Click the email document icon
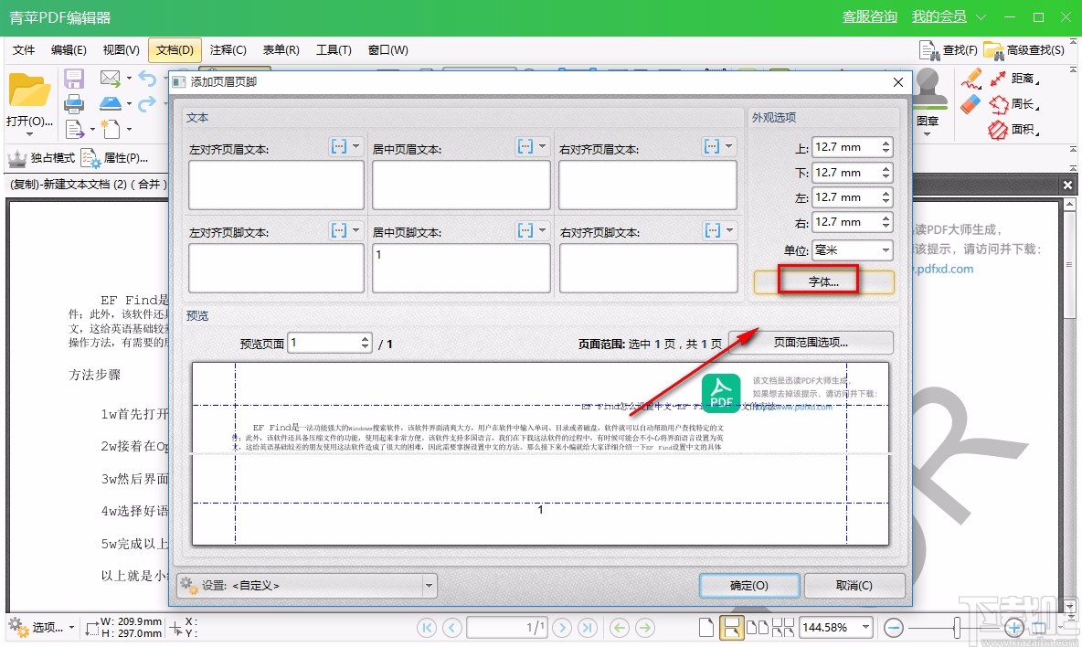The height and width of the screenshot is (647, 1082). 111,79
